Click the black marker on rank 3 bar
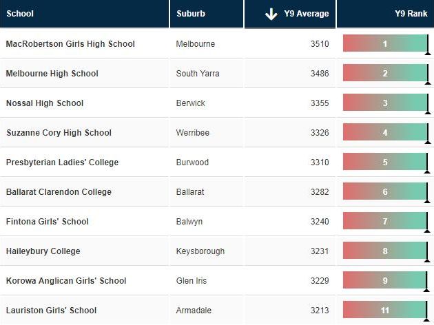 pyautogui.click(x=428, y=104)
